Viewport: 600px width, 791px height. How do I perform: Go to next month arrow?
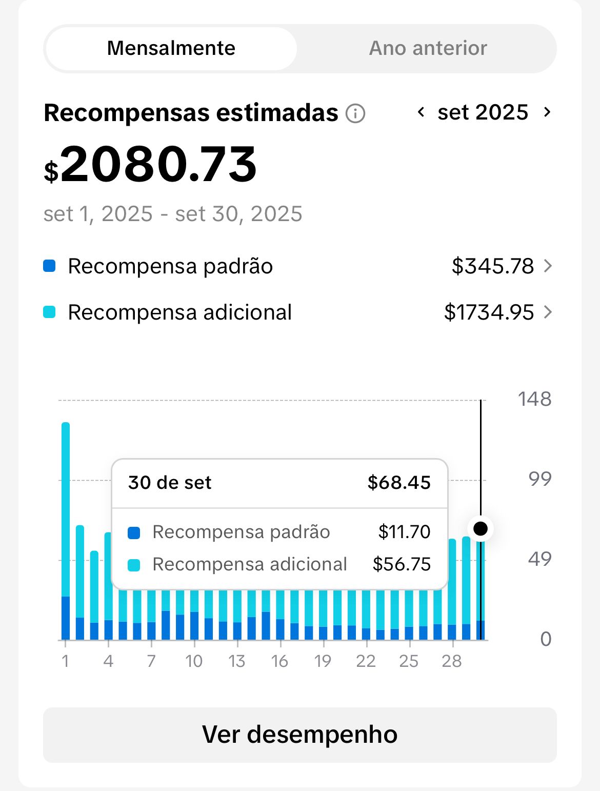[547, 112]
